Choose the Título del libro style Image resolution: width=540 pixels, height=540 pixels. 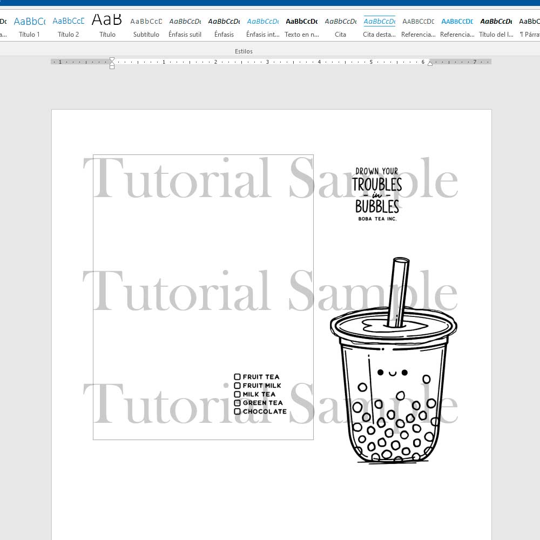point(496,26)
